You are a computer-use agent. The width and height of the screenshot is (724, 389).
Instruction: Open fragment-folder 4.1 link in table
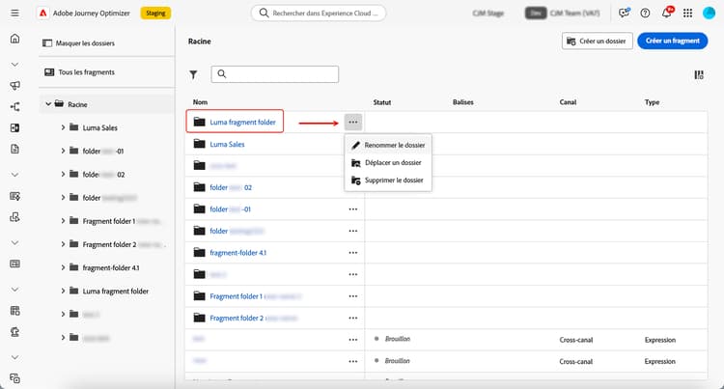click(x=237, y=253)
